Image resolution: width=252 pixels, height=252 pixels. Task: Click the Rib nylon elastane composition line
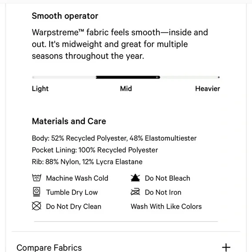(x=87, y=162)
